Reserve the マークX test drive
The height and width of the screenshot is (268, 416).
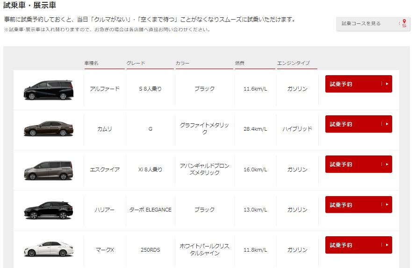[359, 245]
